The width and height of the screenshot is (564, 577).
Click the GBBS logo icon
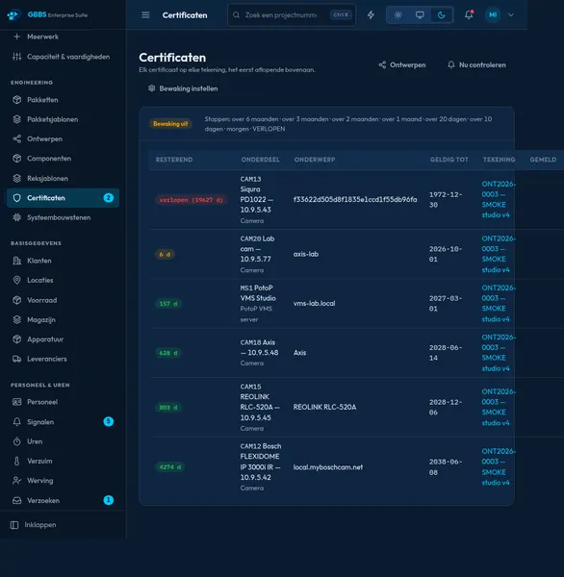pos(14,15)
